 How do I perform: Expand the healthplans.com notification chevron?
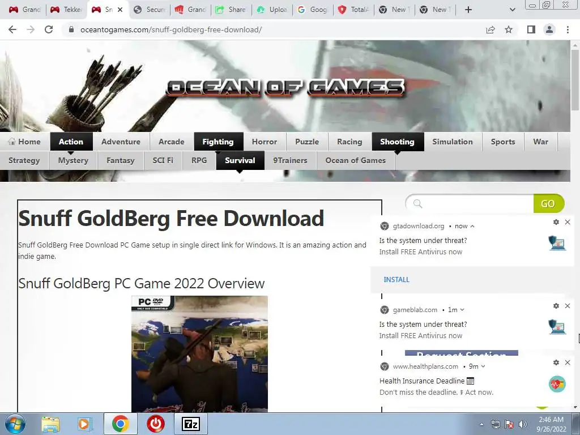click(x=483, y=366)
